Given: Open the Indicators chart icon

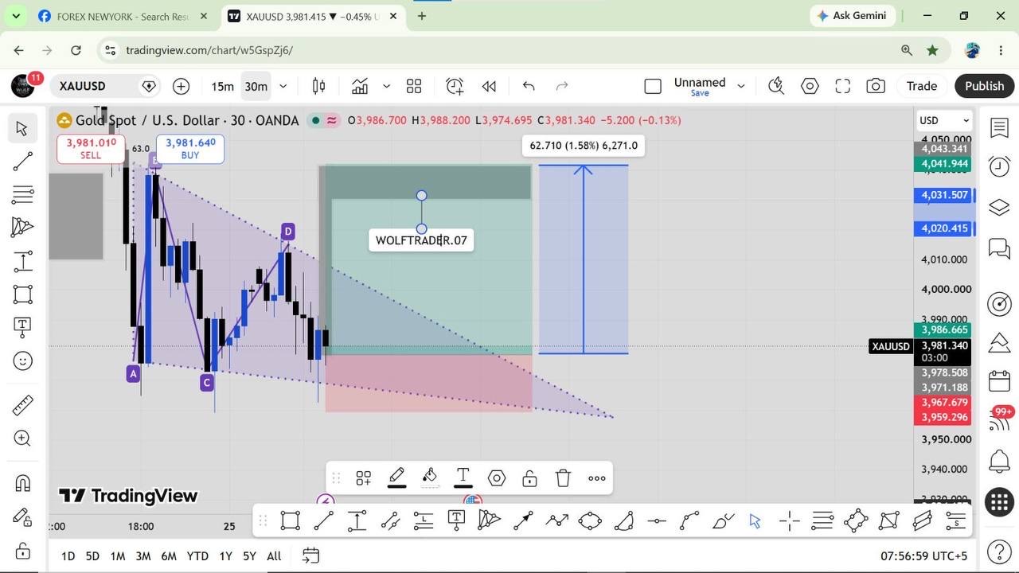Looking at the screenshot, I should 360,86.
